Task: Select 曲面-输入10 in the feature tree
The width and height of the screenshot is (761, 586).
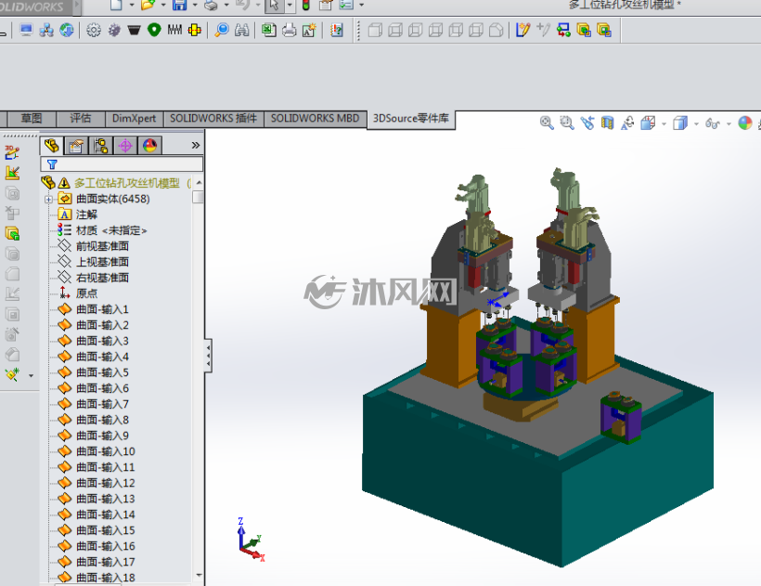Action: [x=105, y=451]
